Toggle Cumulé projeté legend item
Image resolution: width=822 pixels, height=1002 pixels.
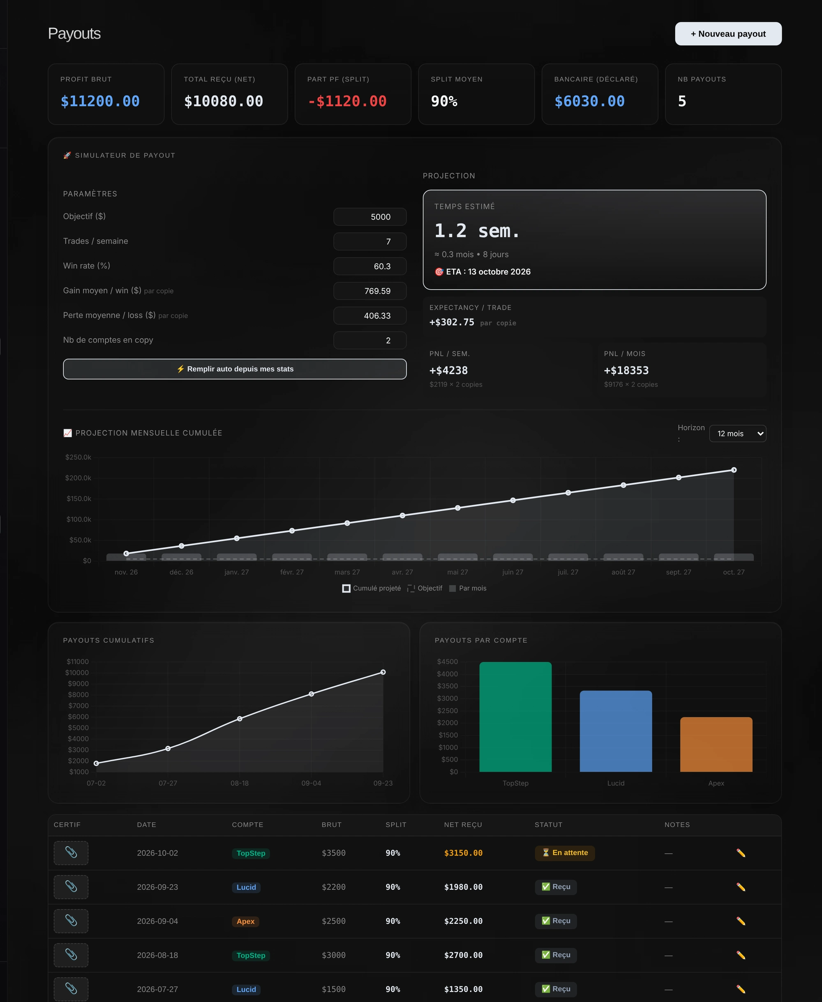[x=372, y=588]
